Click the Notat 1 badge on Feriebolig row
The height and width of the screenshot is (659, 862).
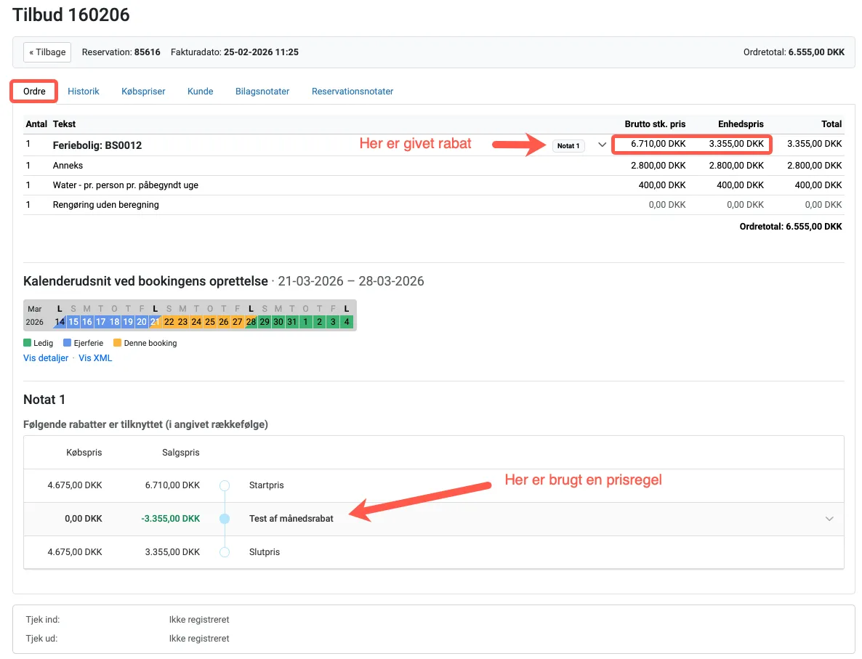pos(568,145)
